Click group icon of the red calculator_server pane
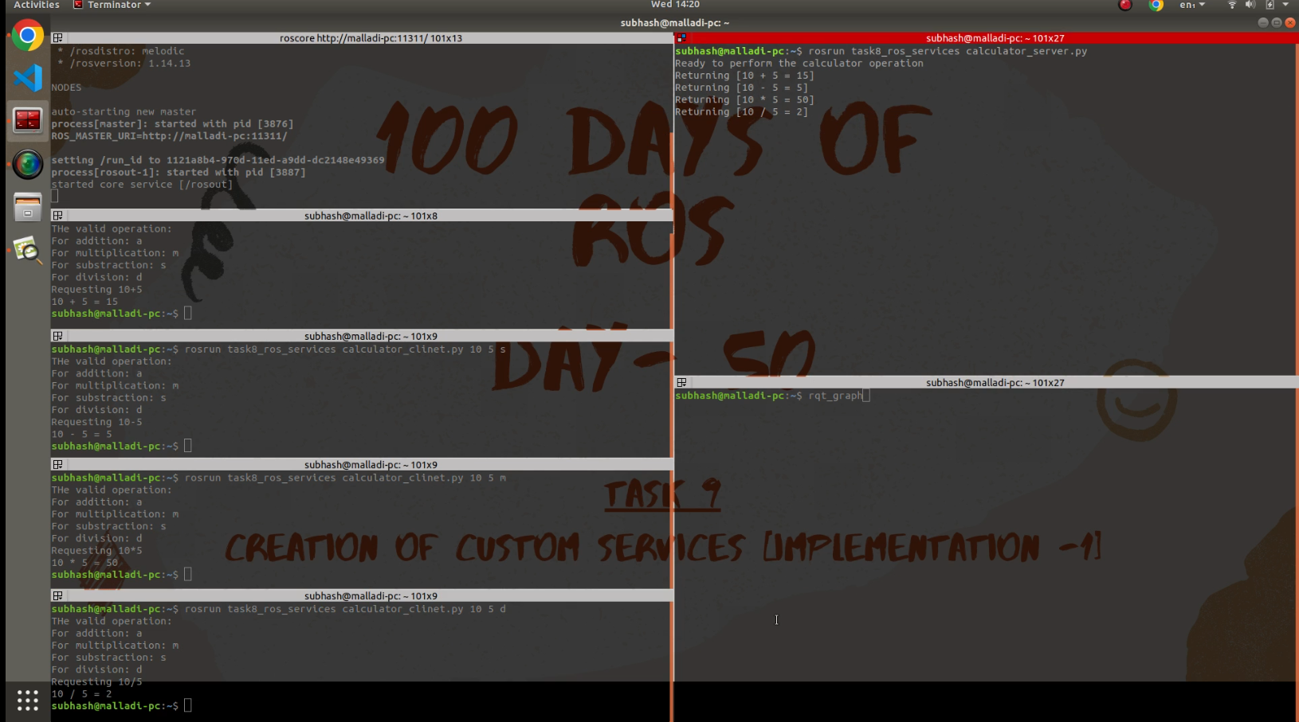The image size is (1299, 722). click(x=681, y=38)
